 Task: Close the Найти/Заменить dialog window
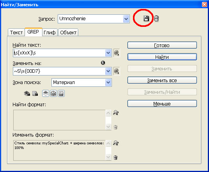[x=204, y=5]
